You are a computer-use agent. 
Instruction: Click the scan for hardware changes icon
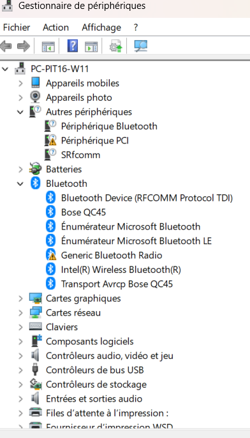click(140, 46)
